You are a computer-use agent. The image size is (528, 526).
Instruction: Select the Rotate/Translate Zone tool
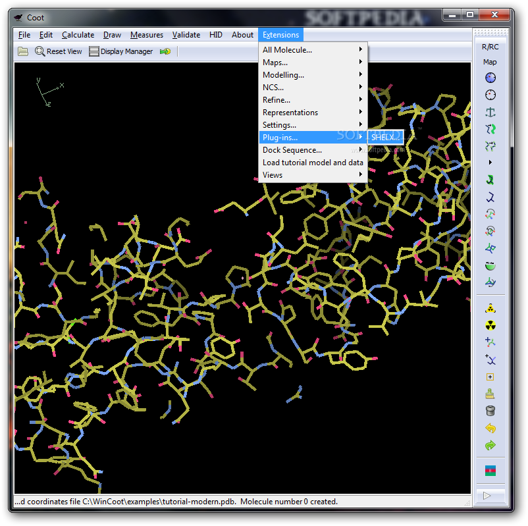(x=490, y=146)
